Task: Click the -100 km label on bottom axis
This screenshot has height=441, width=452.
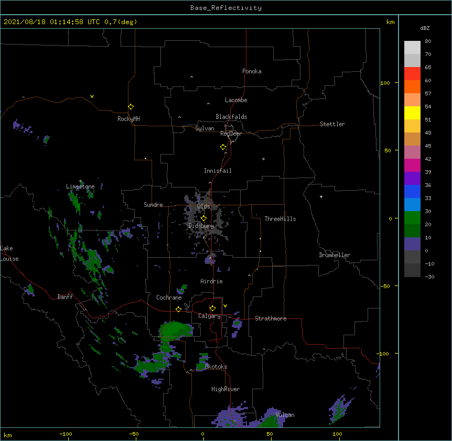Action: [x=66, y=434]
